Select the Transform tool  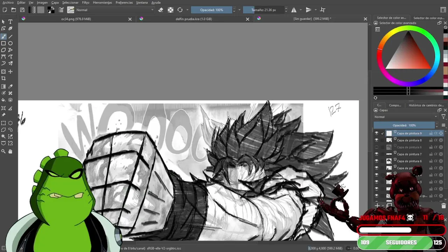click(x=3, y=72)
